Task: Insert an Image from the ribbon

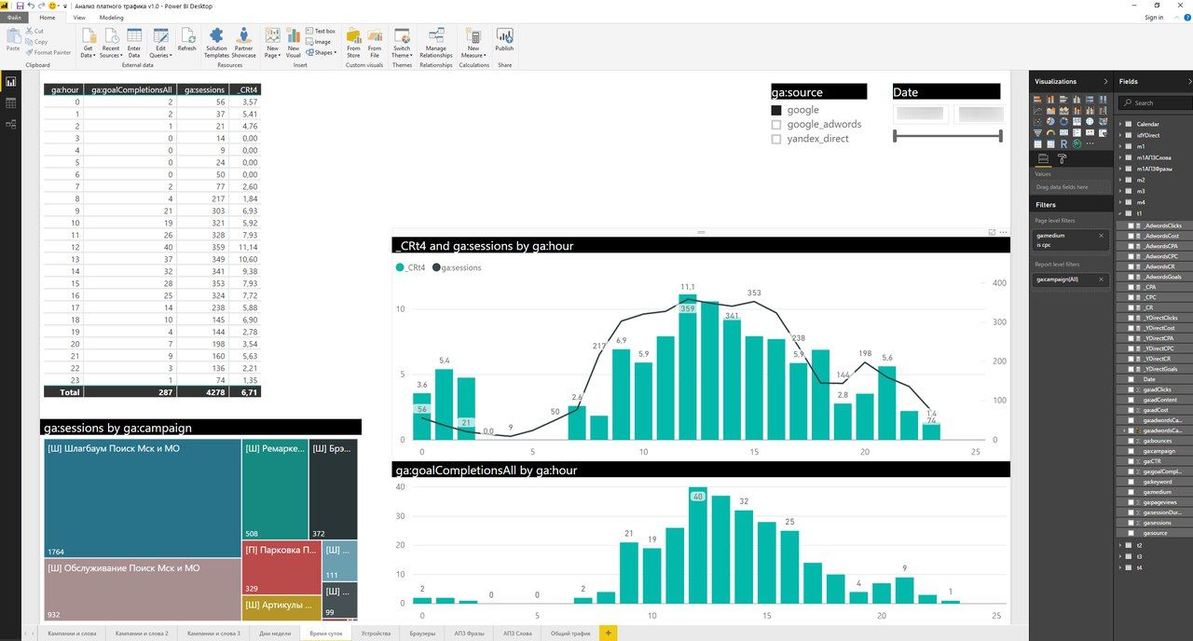Action: pyautogui.click(x=319, y=42)
